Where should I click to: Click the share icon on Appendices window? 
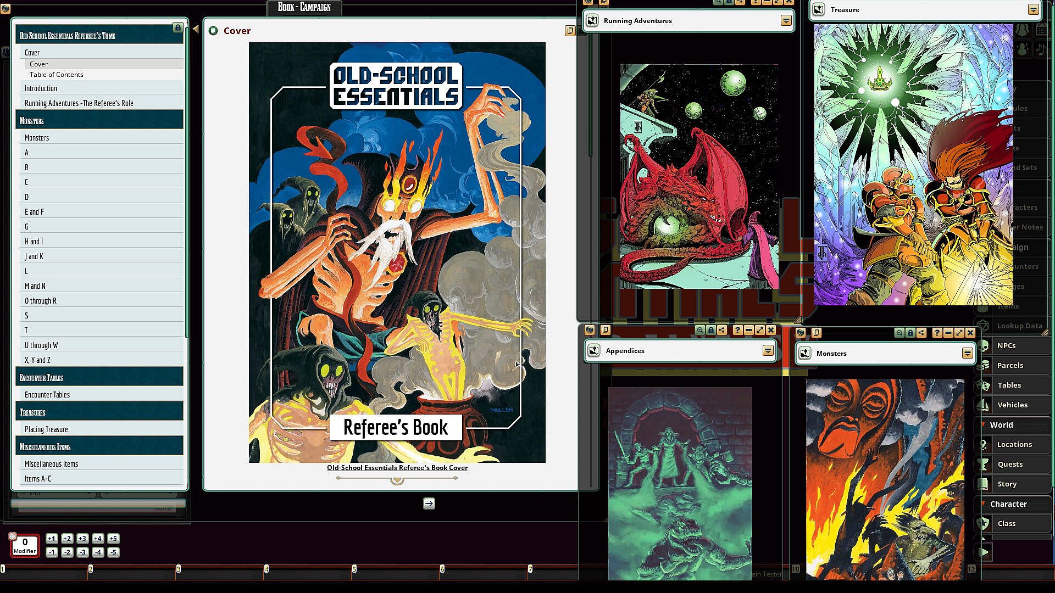[721, 330]
